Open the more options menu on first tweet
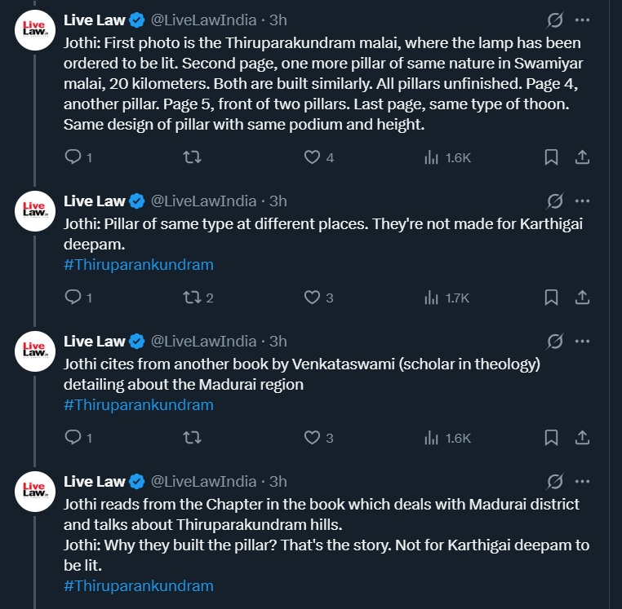This screenshot has height=609, width=622. pos(582,20)
